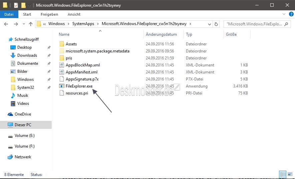The image size is (295, 179).
Task: Expand the ribbon with chevron
Action: click(x=284, y=14)
